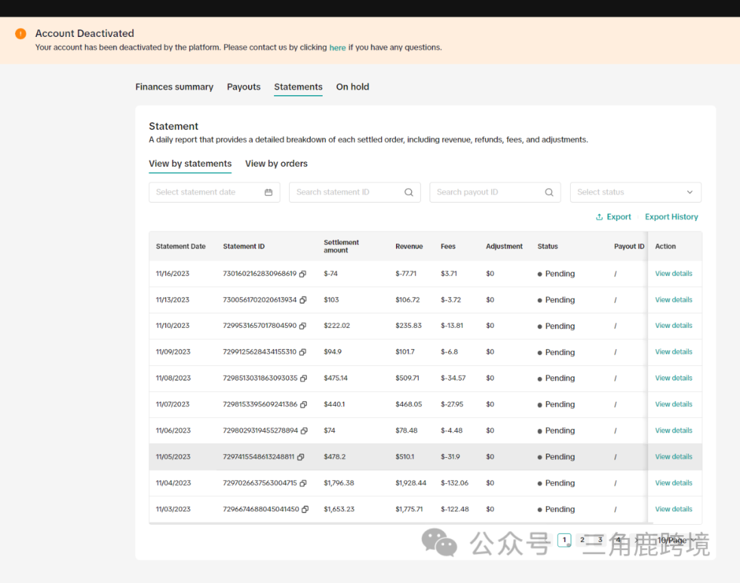Click the Statement Date column header
The width and height of the screenshot is (740, 583).
coord(181,246)
